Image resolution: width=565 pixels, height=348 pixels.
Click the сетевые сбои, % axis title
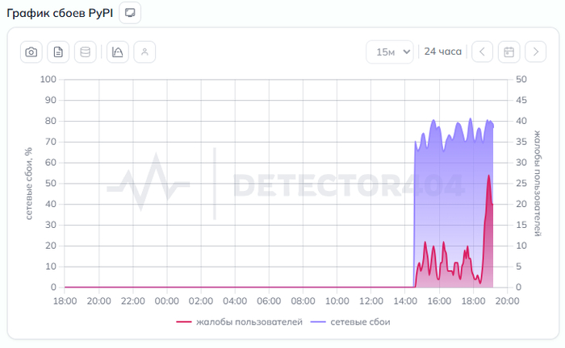click(29, 184)
